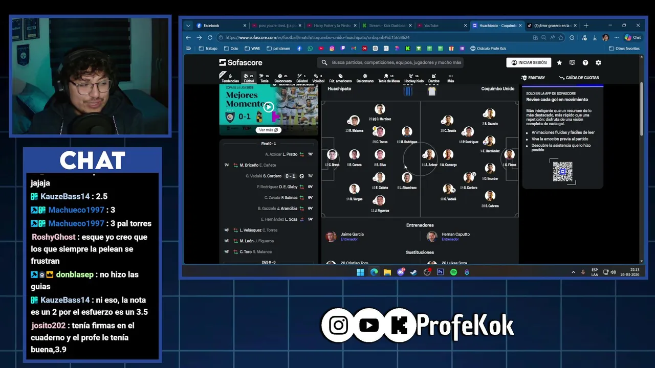The width and height of the screenshot is (655, 368).
Task: Open Photoshop from the taskbar
Action: click(x=440, y=272)
